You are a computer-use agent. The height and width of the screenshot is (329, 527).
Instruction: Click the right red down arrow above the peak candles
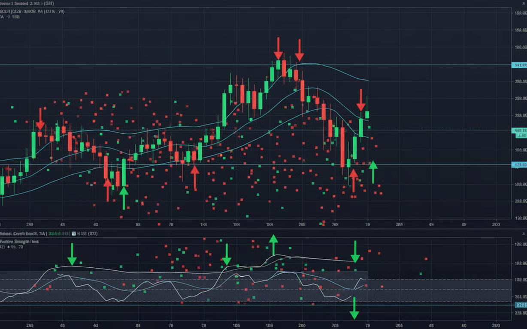click(x=299, y=50)
